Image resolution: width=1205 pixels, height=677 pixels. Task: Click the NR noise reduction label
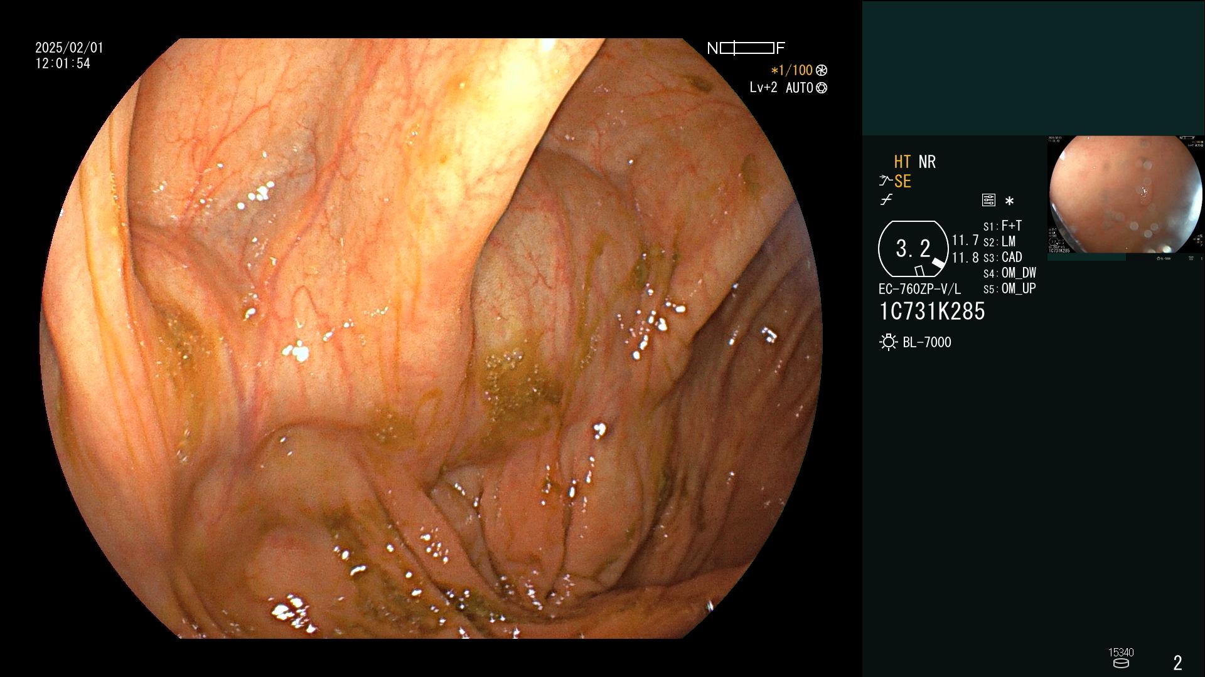click(927, 162)
